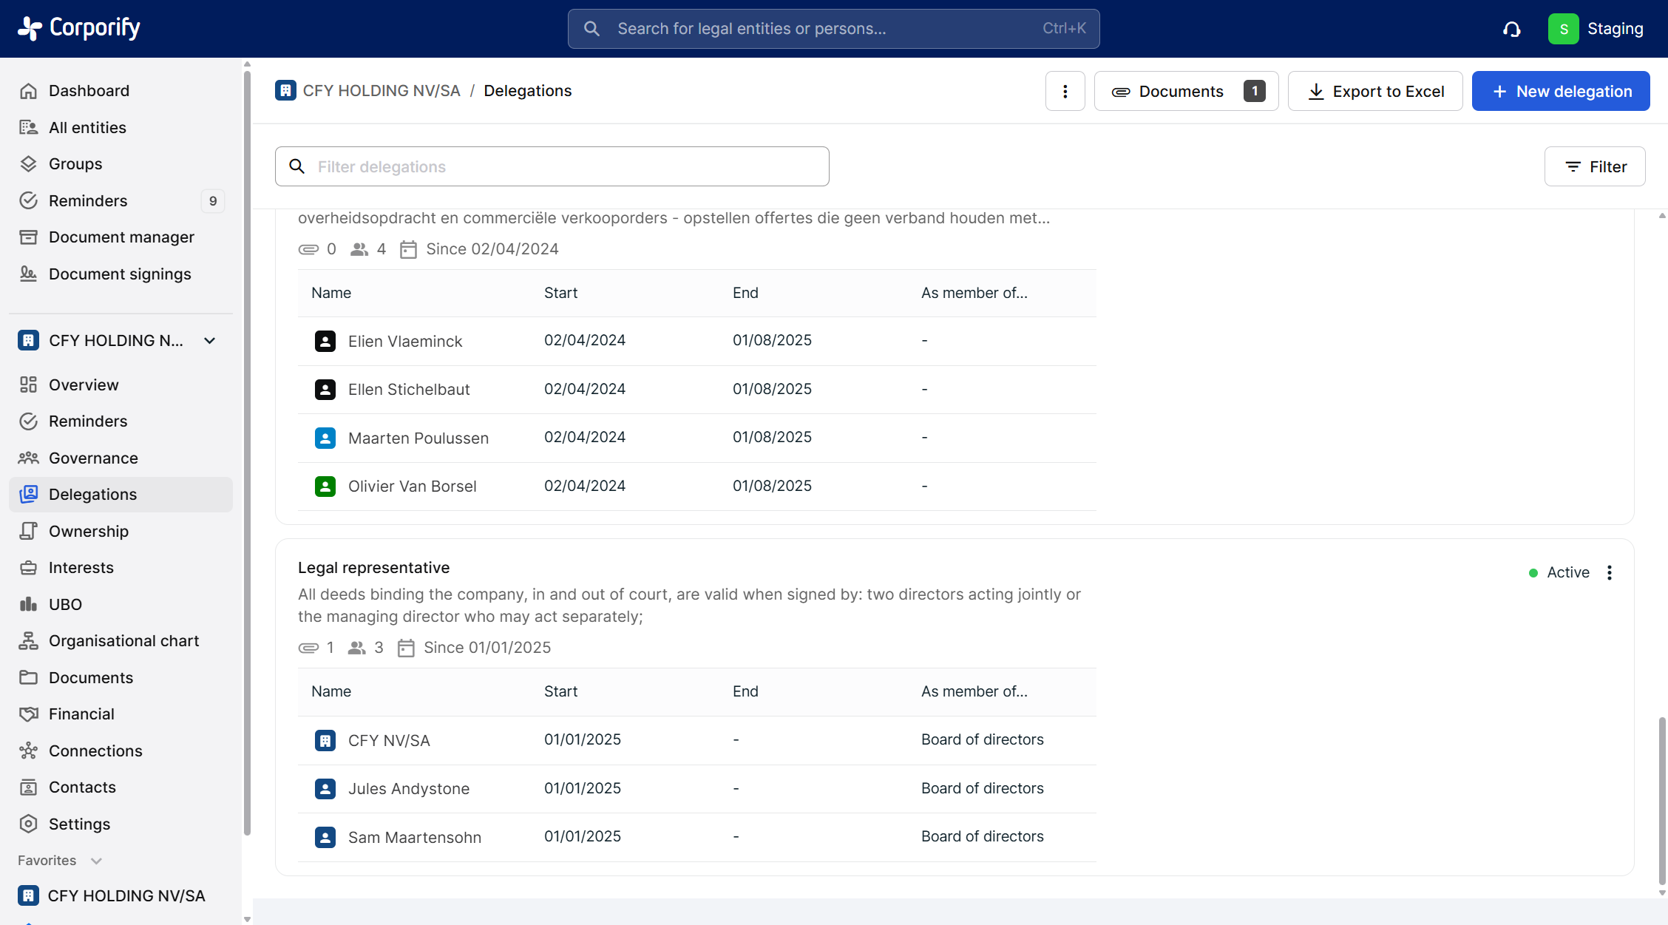1668x925 pixels.
Task: Focus the Filter delegations input
Action: tap(562, 166)
